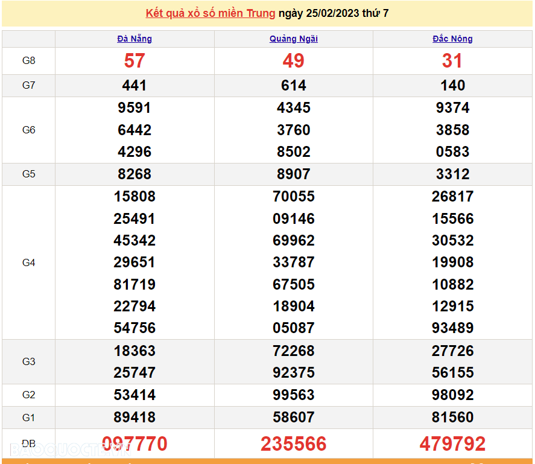The image size is (535, 464).
Task: Click the date text 25/02/2023 in title
Action: pyautogui.click(x=331, y=13)
